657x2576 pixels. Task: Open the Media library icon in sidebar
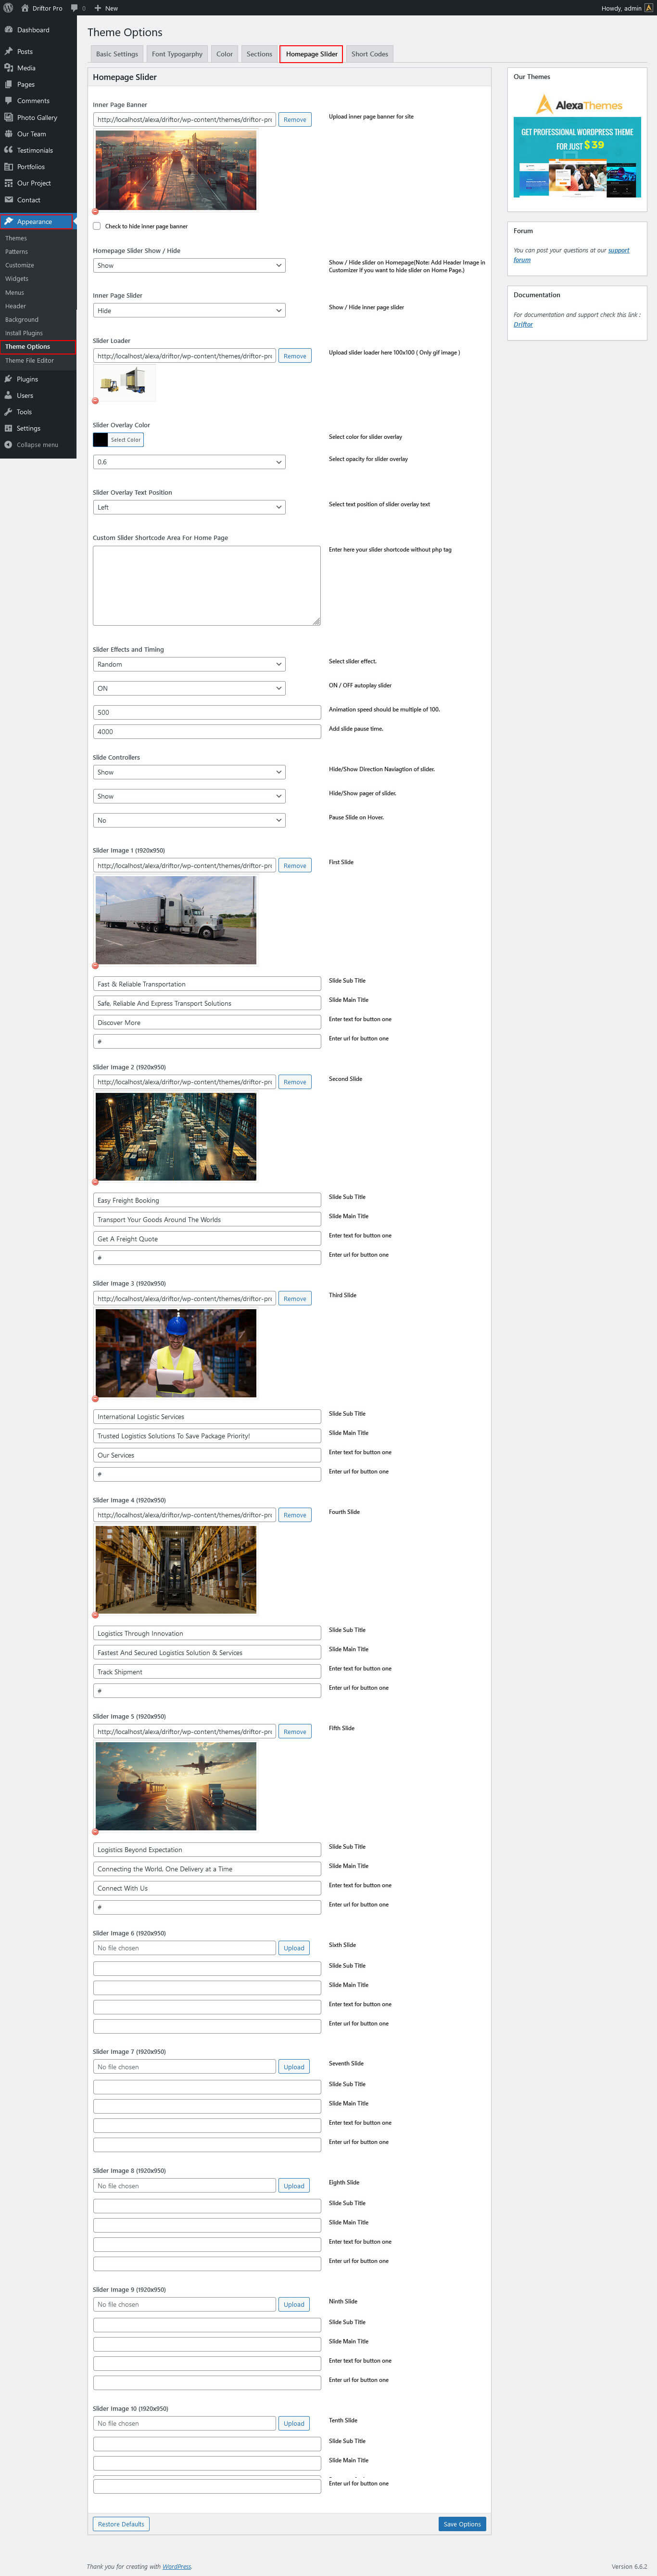pos(9,68)
